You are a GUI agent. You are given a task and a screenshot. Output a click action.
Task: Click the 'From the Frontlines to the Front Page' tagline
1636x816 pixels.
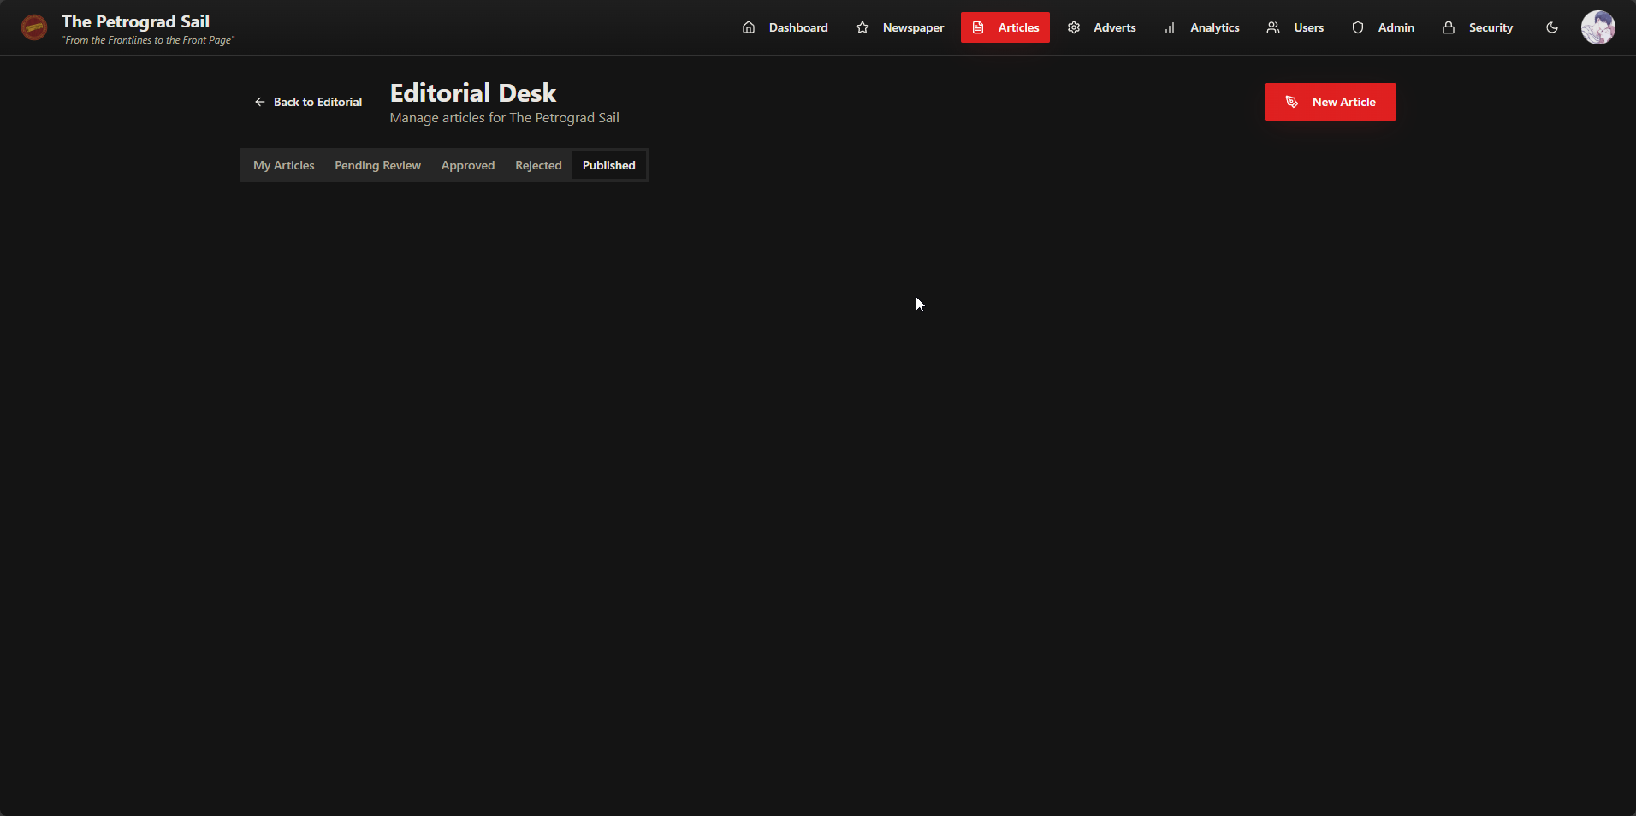pos(148,40)
